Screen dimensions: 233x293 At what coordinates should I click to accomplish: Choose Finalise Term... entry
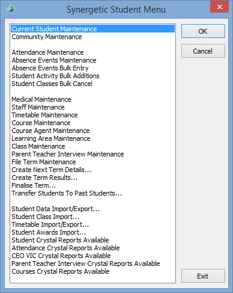(34, 185)
